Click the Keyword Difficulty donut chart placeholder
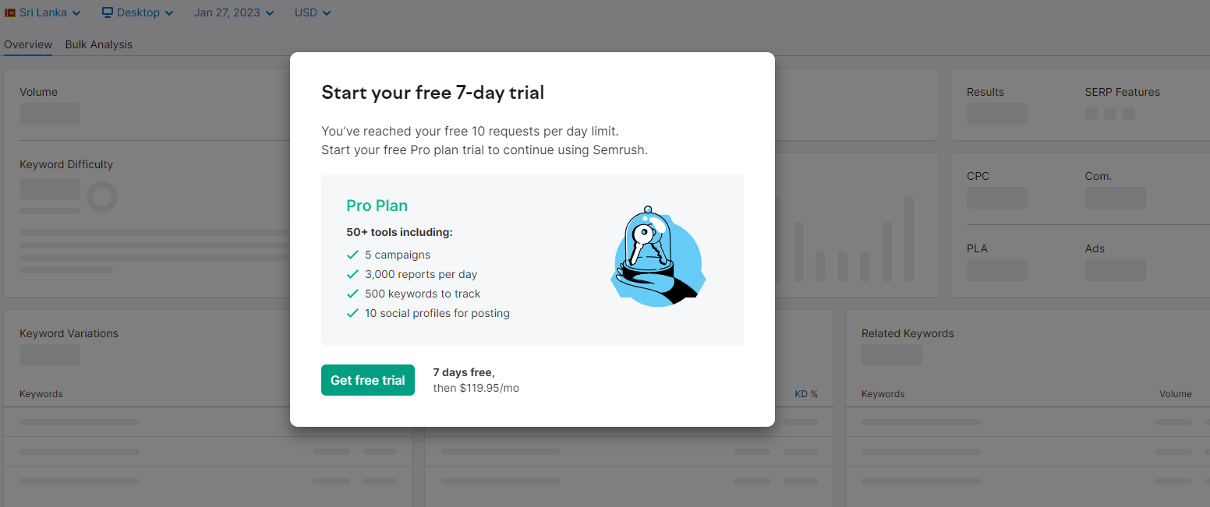 (102, 197)
